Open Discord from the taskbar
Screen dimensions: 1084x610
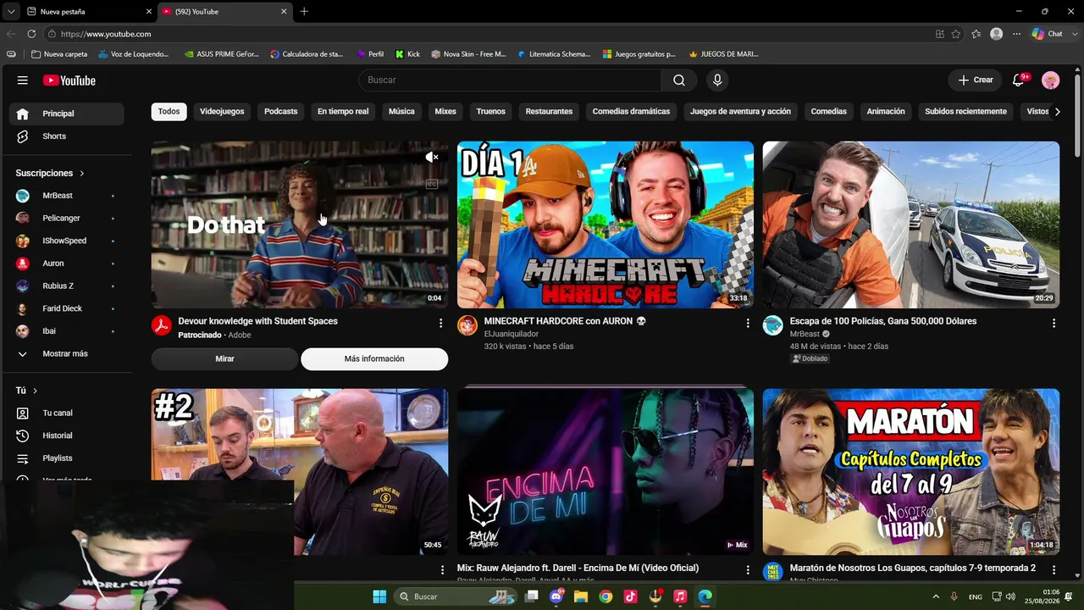[556, 596]
